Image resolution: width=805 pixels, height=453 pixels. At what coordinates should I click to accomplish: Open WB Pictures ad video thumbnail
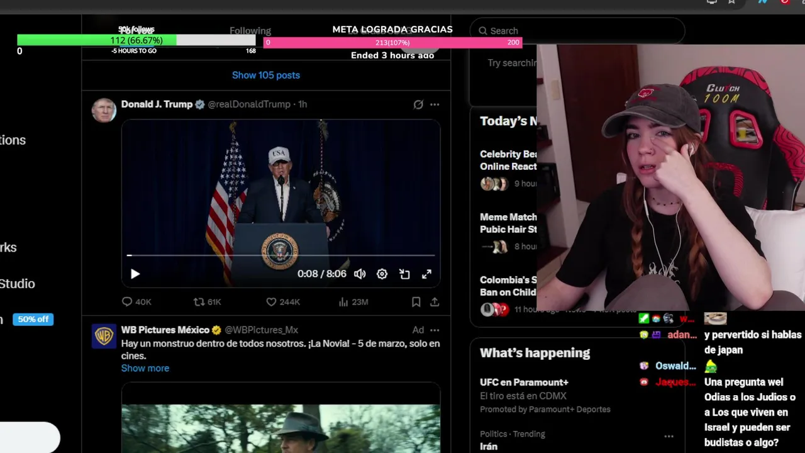[x=281, y=418]
